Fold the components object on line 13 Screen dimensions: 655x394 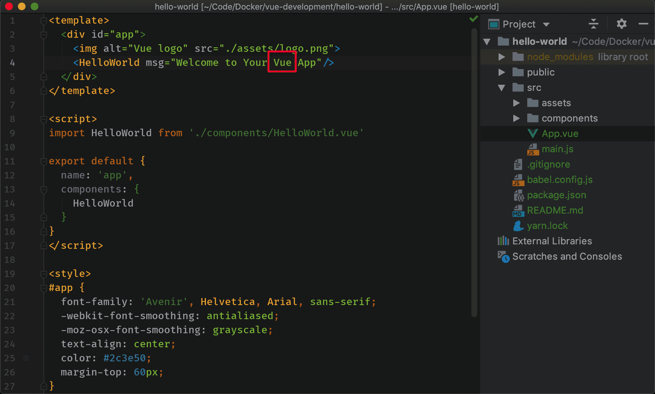(44, 190)
